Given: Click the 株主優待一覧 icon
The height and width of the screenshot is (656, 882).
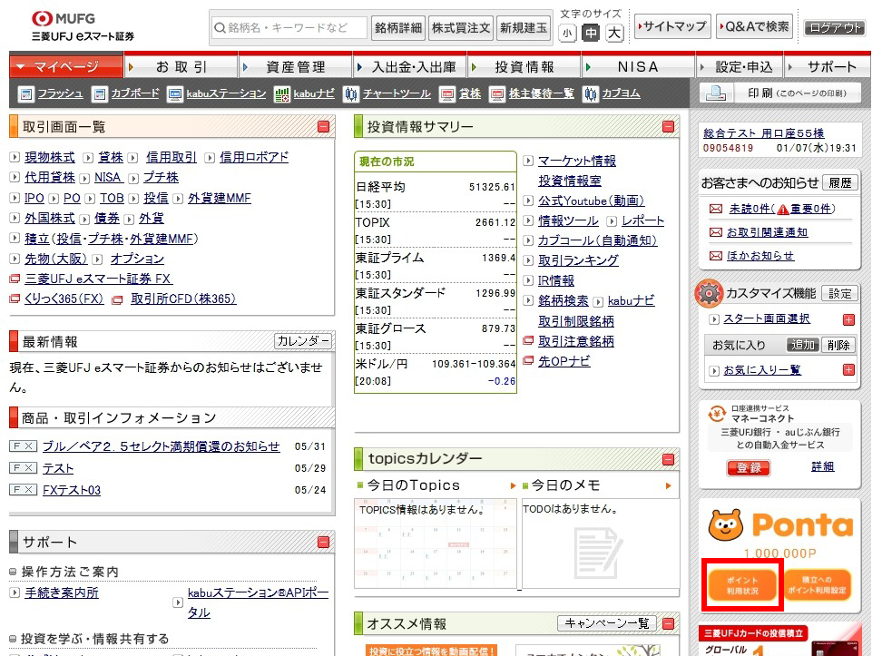Looking at the screenshot, I should point(497,93).
